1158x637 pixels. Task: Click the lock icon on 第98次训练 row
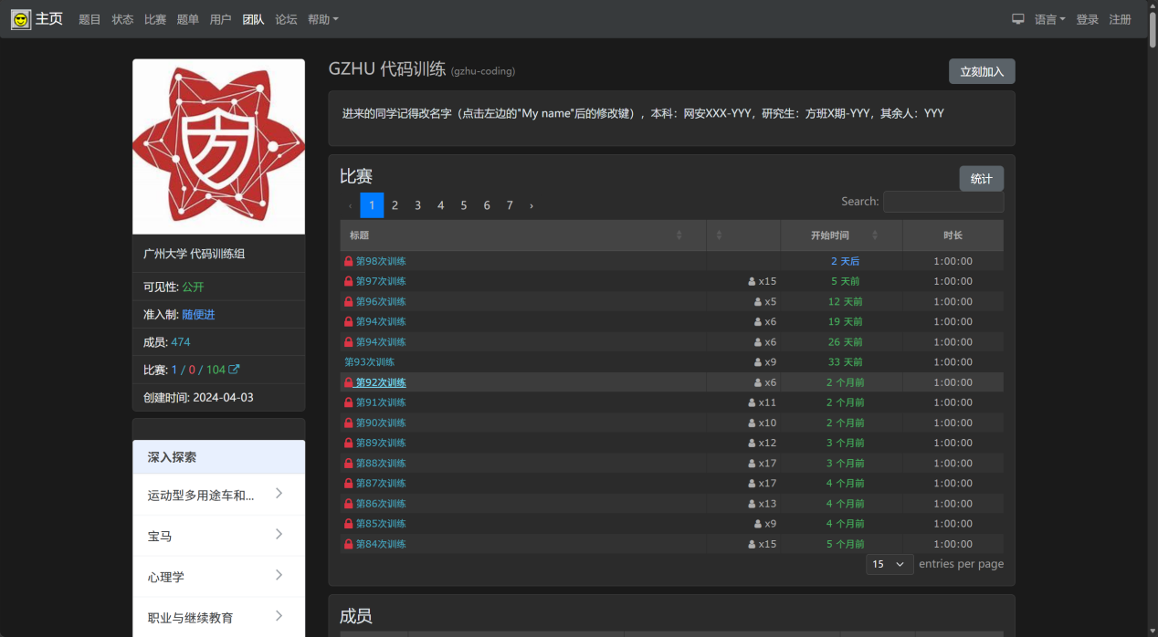point(348,261)
